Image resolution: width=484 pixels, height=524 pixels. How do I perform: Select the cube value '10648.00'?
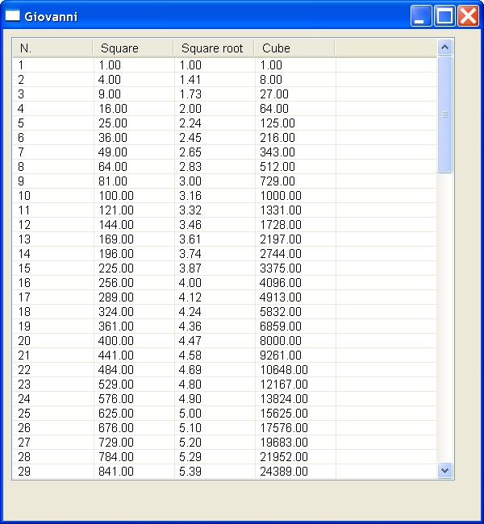[284, 369]
